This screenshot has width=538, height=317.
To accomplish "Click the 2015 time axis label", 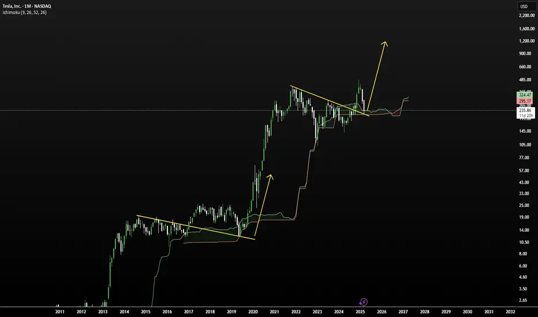I will [x=145, y=312].
